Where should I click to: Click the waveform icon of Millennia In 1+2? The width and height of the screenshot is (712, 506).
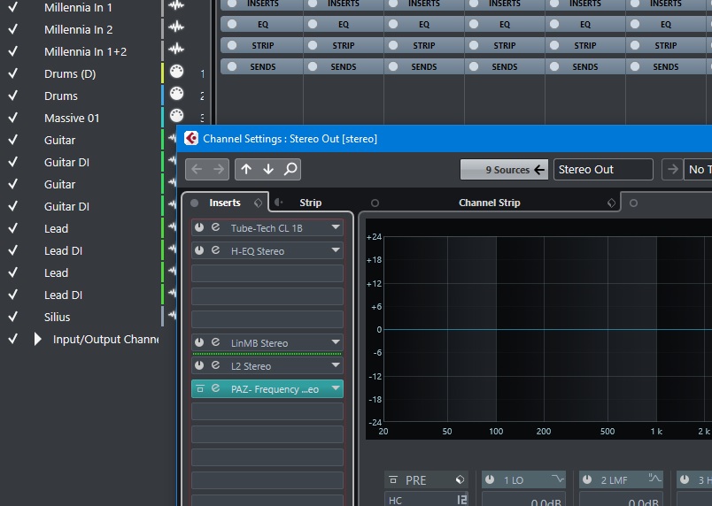coord(175,49)
